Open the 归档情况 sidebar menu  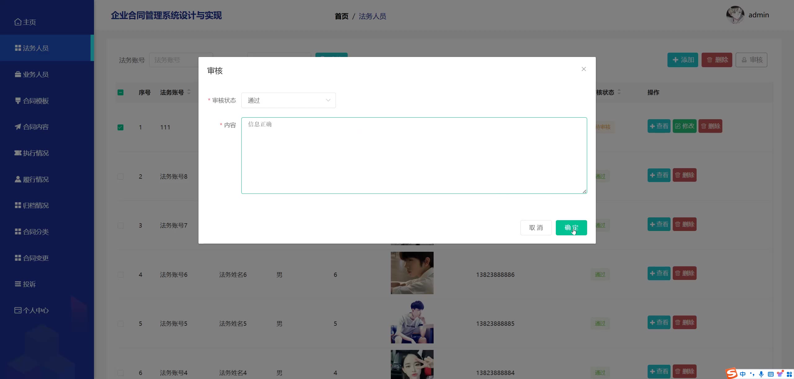[x=36, y=206]
